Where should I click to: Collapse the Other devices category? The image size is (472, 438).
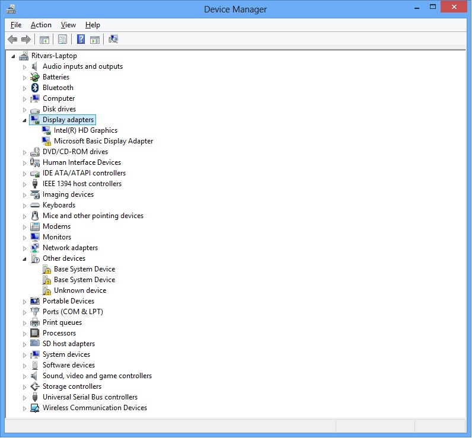pyautogui.click(x=24, y=259)
